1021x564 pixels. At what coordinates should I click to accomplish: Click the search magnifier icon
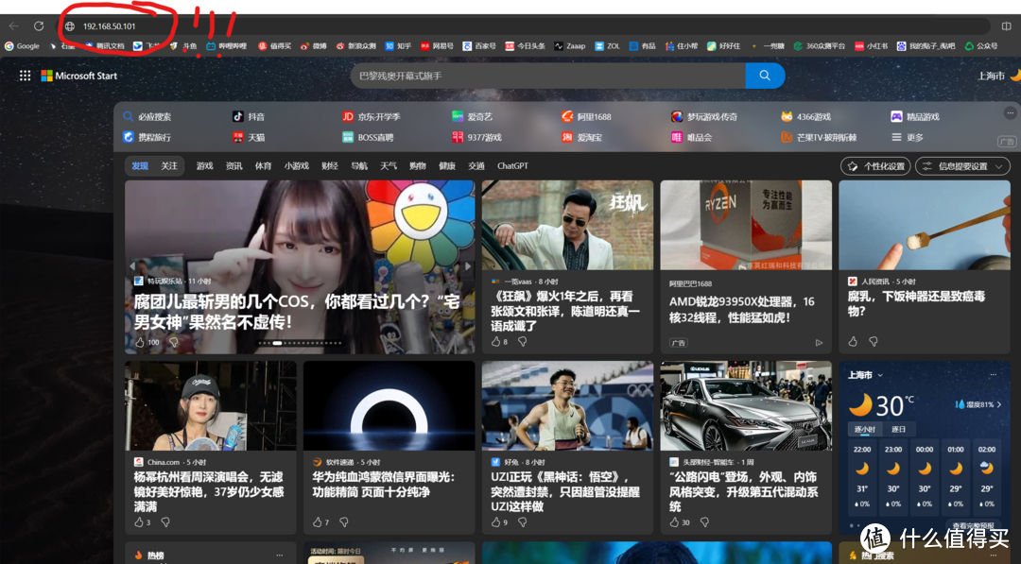click(x=764, y=76)
